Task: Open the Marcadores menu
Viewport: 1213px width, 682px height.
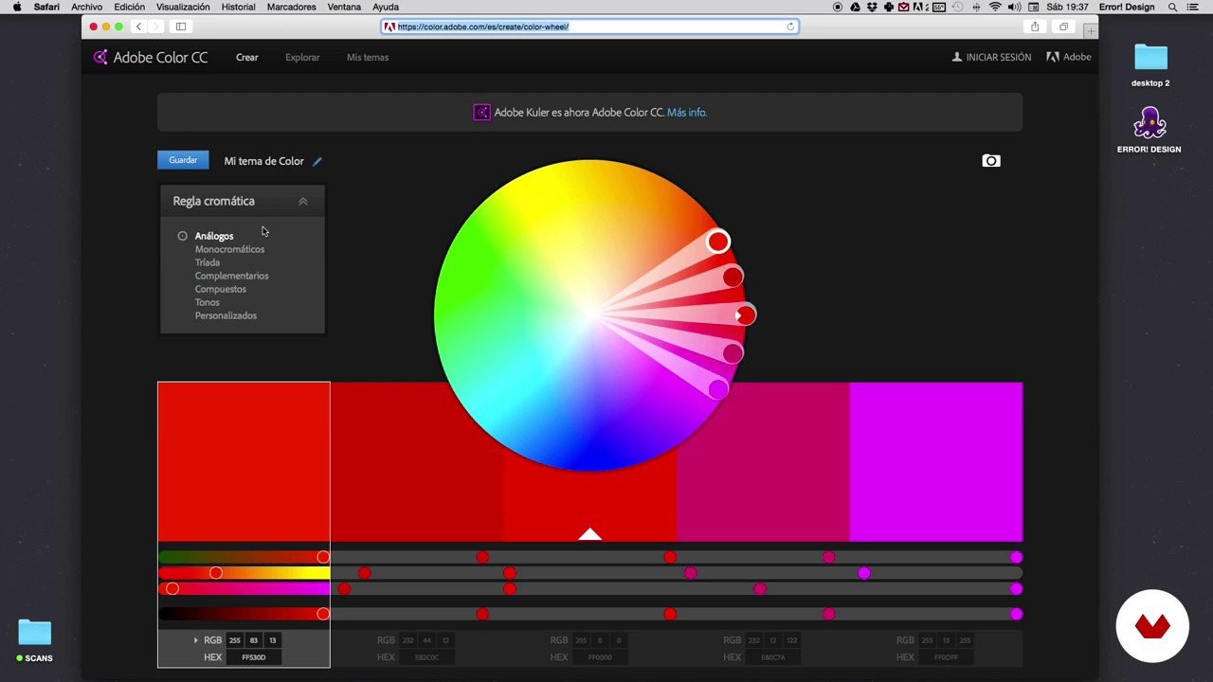Action: pos(291,7)
